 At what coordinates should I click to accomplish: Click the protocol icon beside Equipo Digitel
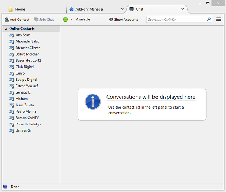coord(11,80)
